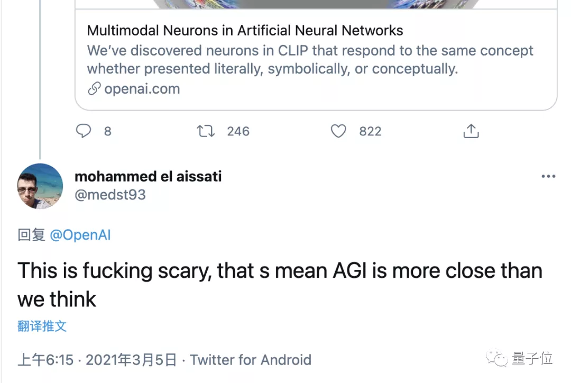Screen dimensions: 571x383
Task: Click the @OpenAI mention link
Action: click(80, 235)
